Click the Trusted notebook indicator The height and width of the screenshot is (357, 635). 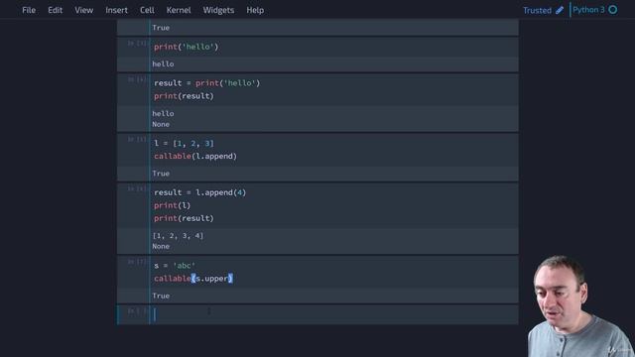537,10
